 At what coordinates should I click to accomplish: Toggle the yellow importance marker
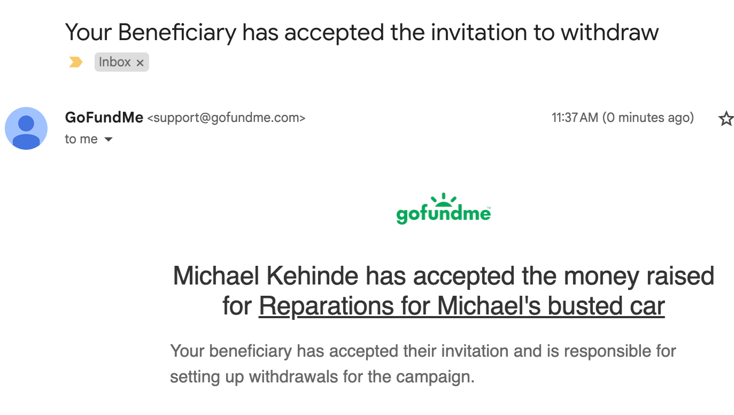point(76,63)
